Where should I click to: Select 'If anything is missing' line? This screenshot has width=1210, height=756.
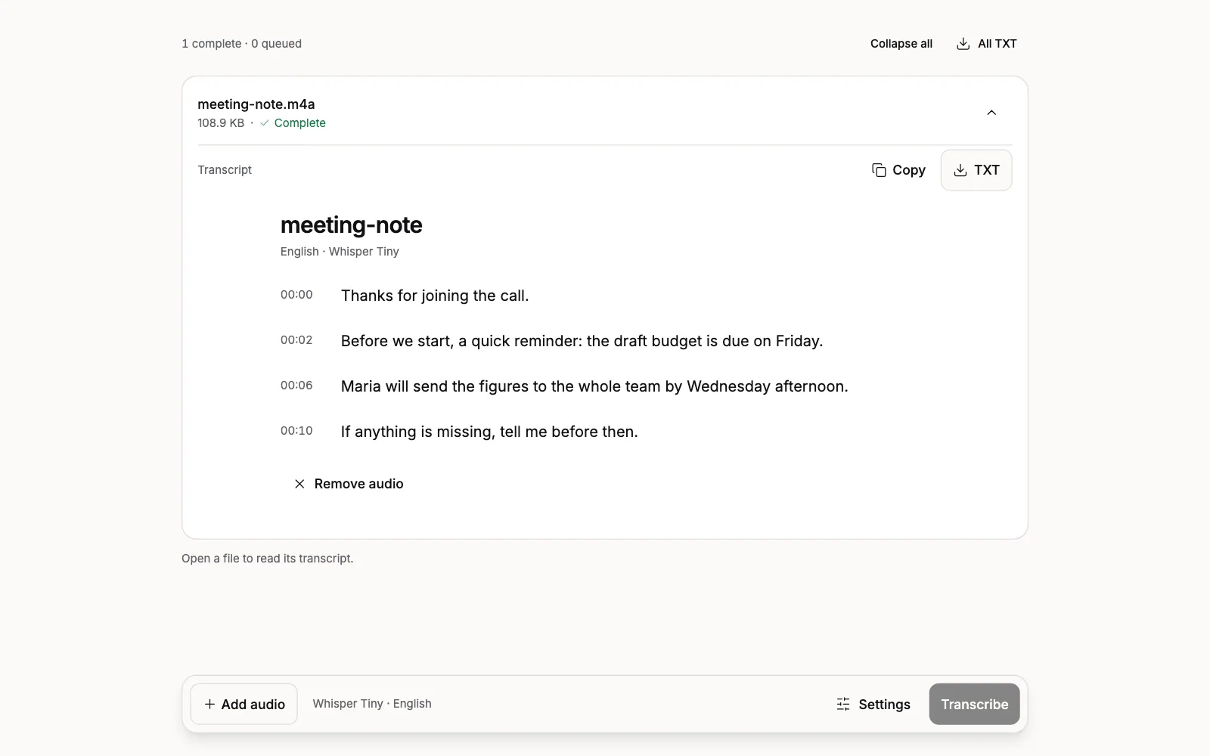489,432
